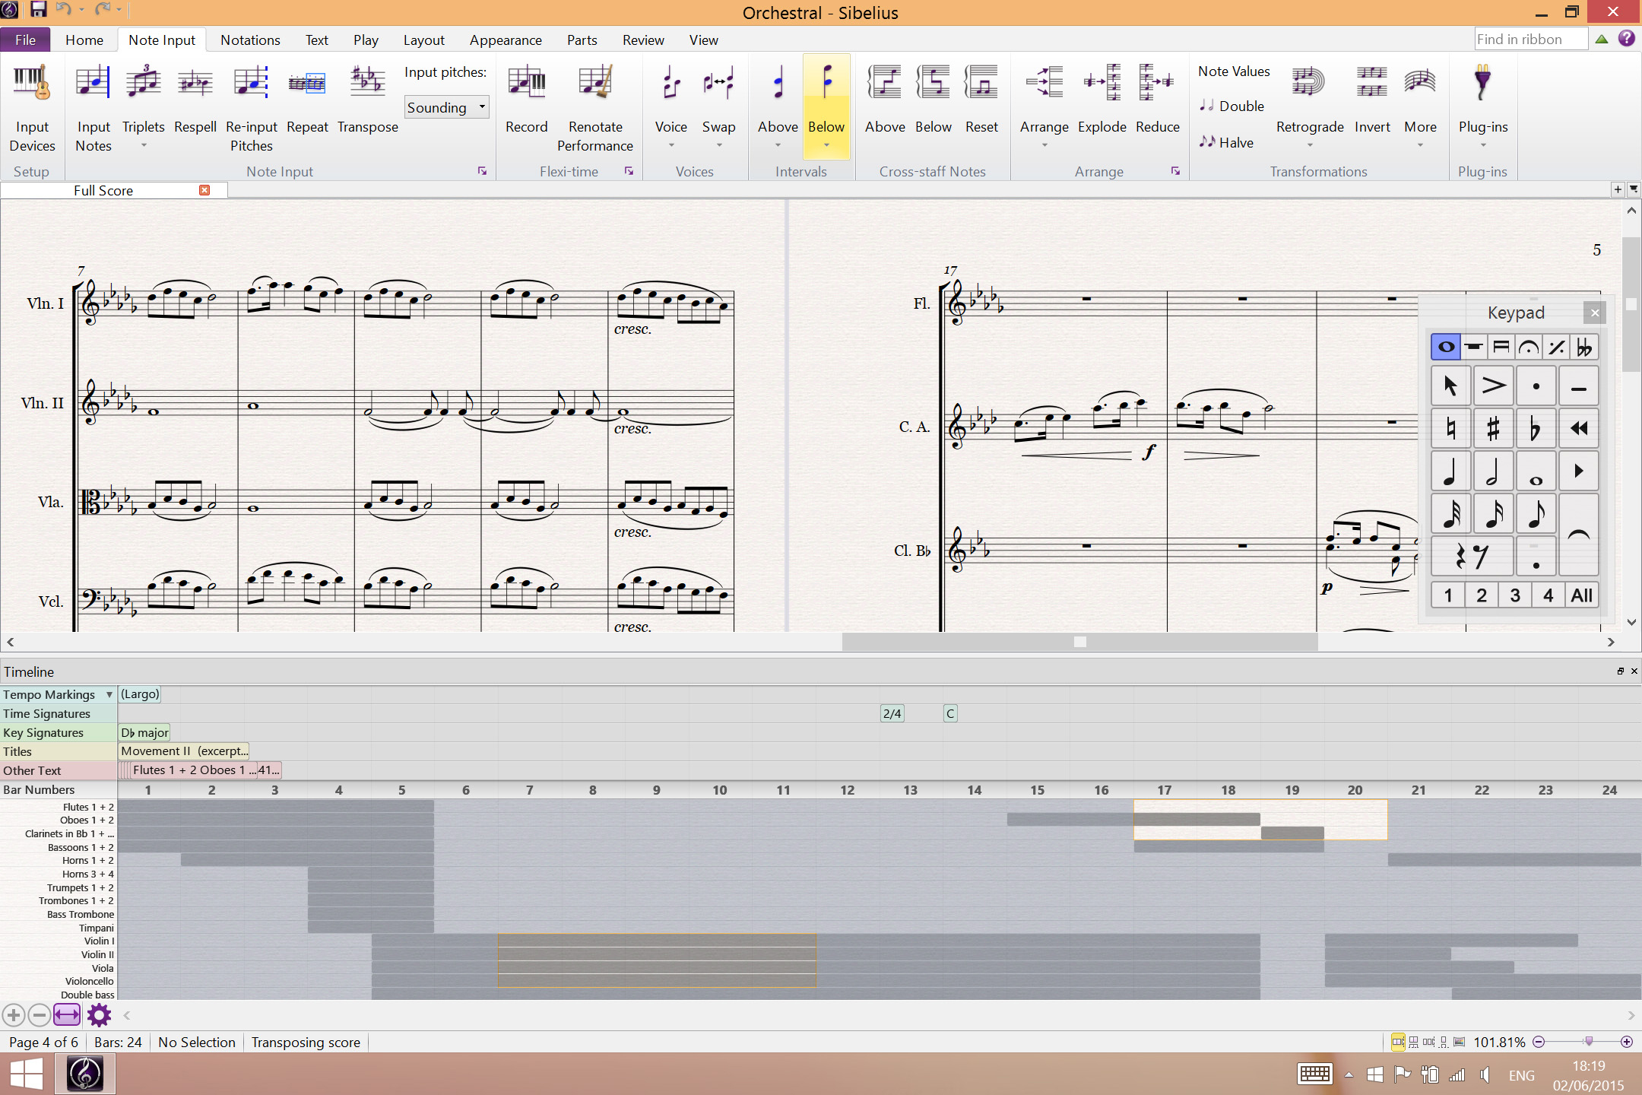
Task: Select the Full Score tab
Action: [x=104, y=190]
